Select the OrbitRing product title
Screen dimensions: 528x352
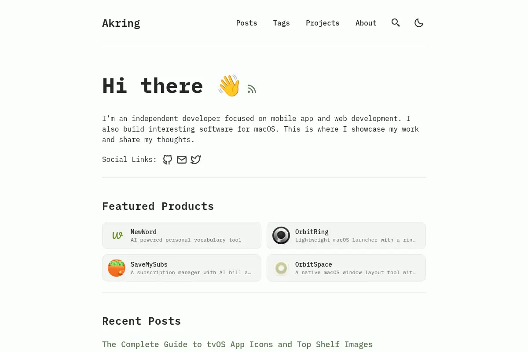312,232
